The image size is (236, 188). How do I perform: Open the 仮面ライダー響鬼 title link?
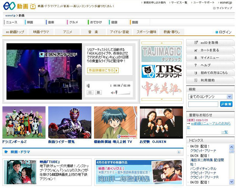coord(62,142)
